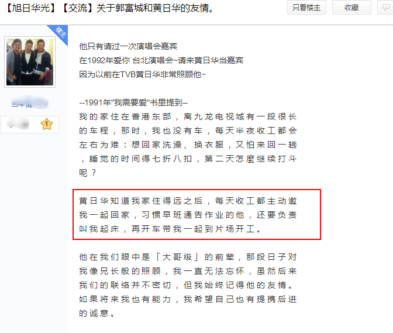This screenshot has height=333, width=393.
Task: Click the line 因为以前在TVB黄日华非常照顾他
Action: [142, 74]
